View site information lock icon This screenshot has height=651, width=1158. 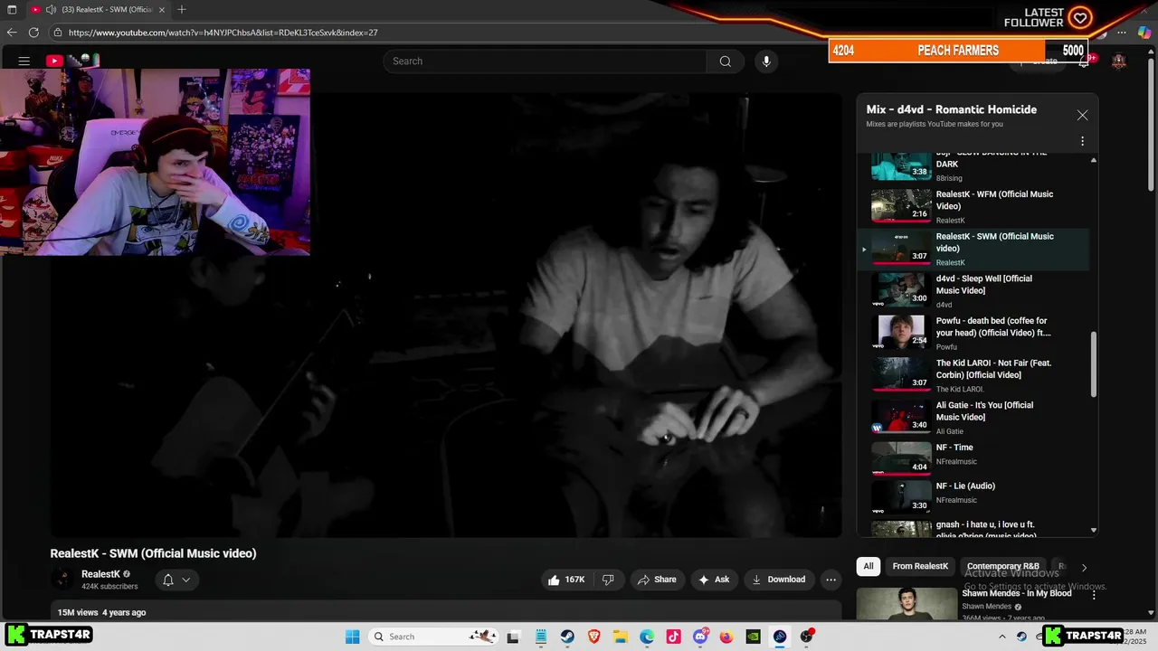pyautogui.click(x=57, y=33)
